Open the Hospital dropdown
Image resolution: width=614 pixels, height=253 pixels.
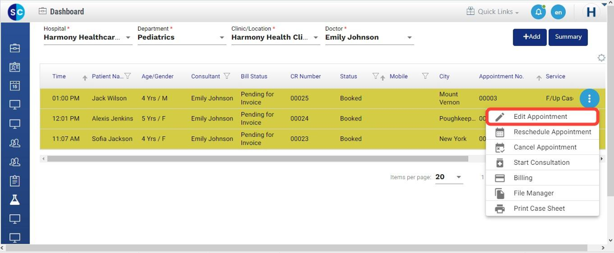point(88,38)
